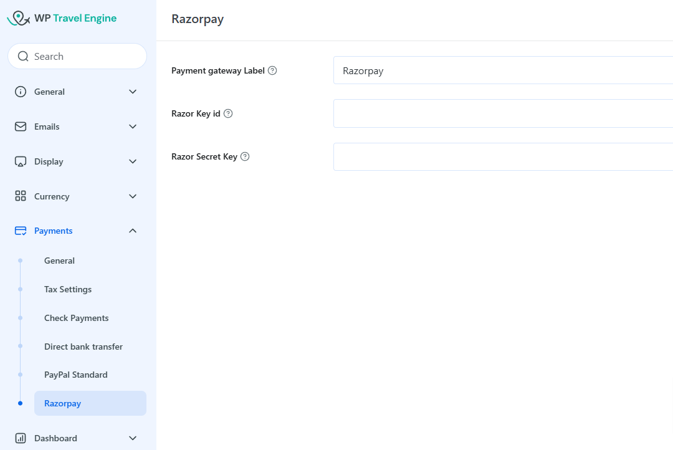
Task: Click help icon next to Razor Key id
Action: point(228,113)
